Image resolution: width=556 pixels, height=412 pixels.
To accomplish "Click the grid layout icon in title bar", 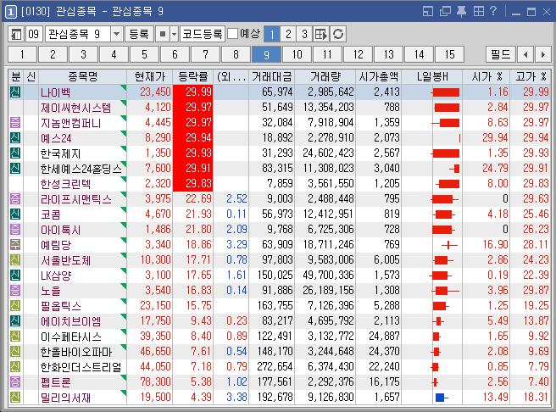I will [x=478, y=11].
